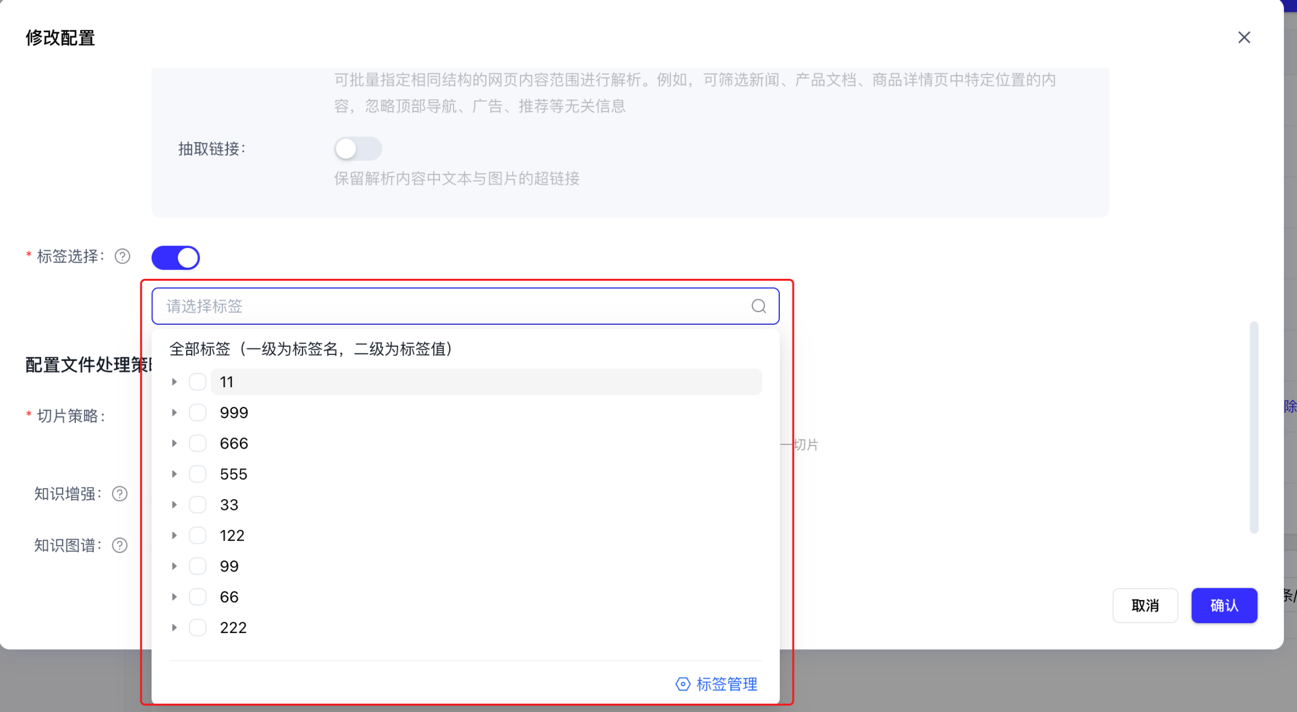Expand the tag 122 disclosure triangle

[174, 536]
